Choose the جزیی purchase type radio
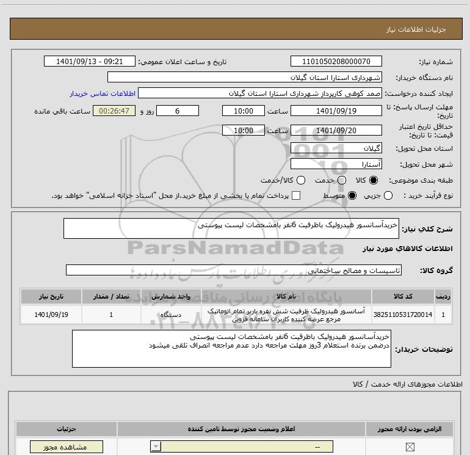 (x=388, y=195)
